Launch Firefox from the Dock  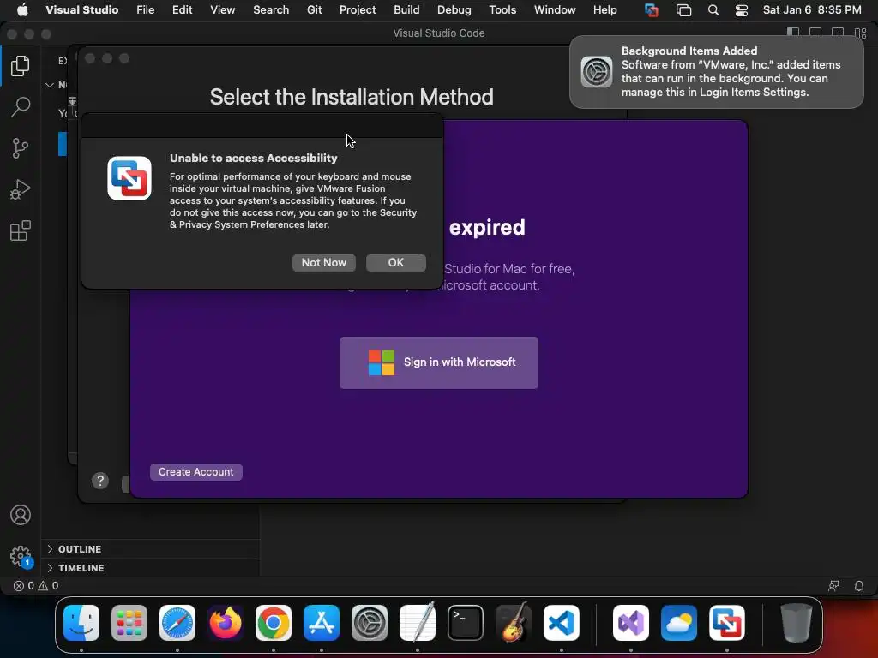click(226, 623)
